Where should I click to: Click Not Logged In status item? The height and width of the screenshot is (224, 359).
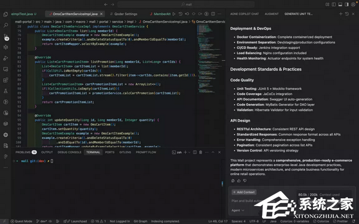point(120,221)
